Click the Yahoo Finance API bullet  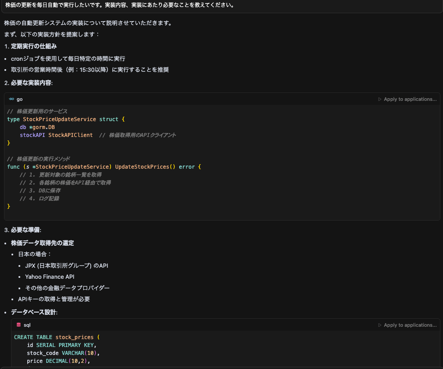50,277
